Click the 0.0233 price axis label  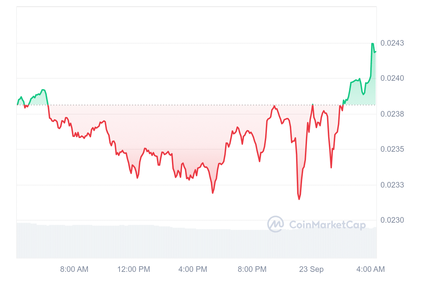pos(392,185)
